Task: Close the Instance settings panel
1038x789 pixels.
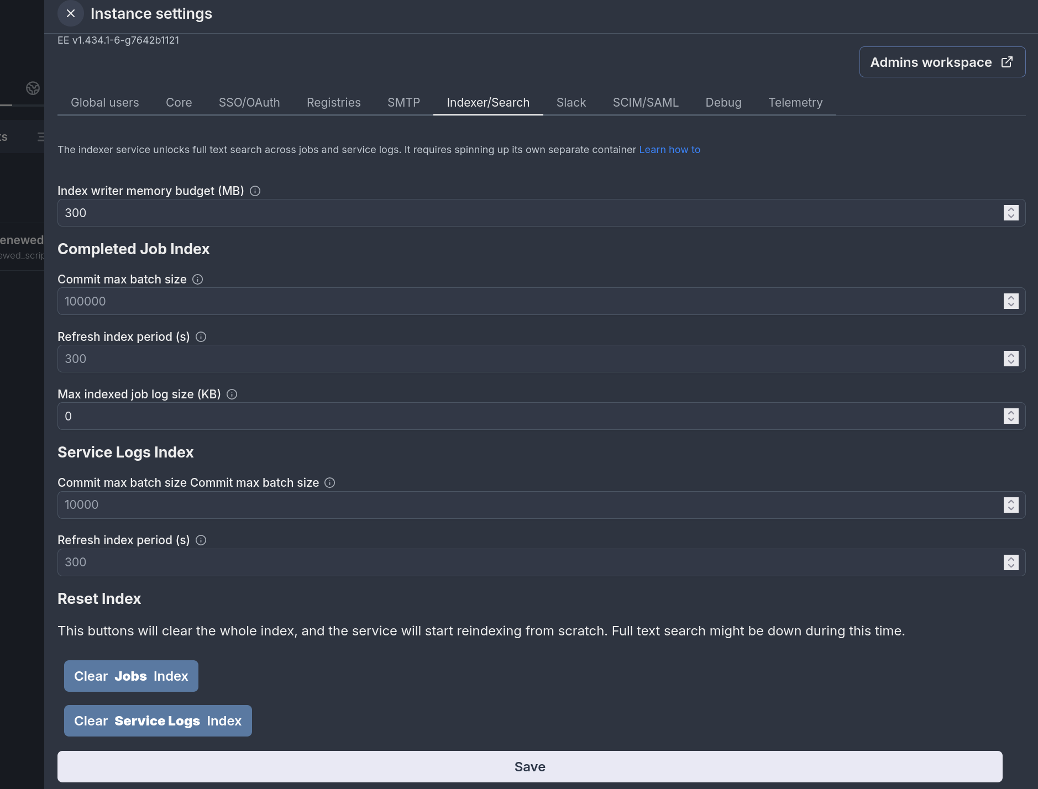Action: tap(71, 13)
